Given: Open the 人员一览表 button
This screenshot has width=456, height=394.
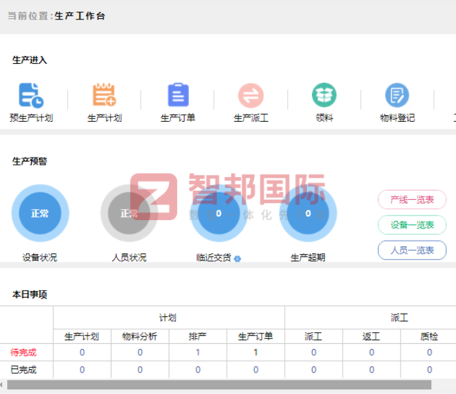Looking at the screenshot, I should pyautogui.click(x=412, y=250).
